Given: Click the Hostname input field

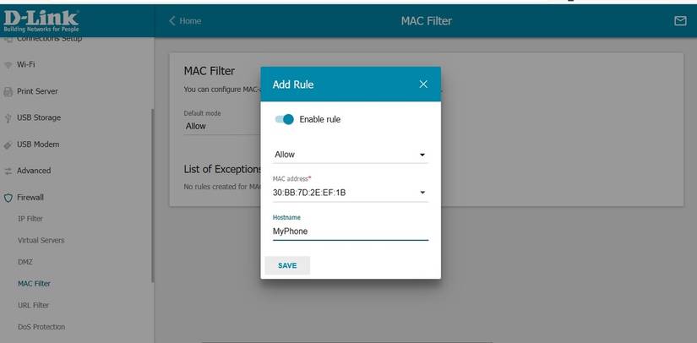Looking at the screenshot, I should click(x=350, y=231).
